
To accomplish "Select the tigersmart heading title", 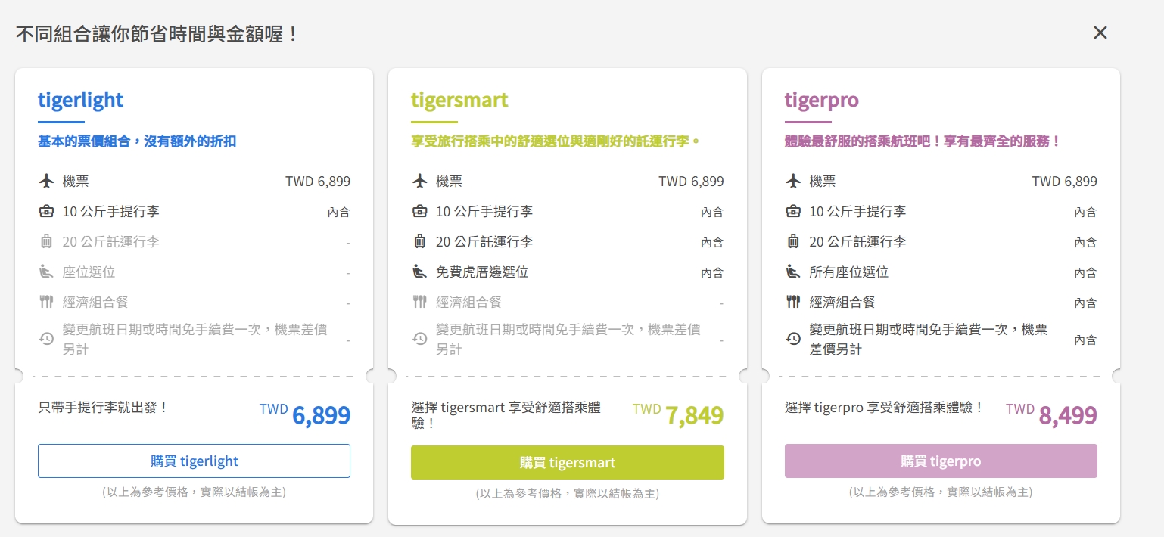I will coord(459,100).
